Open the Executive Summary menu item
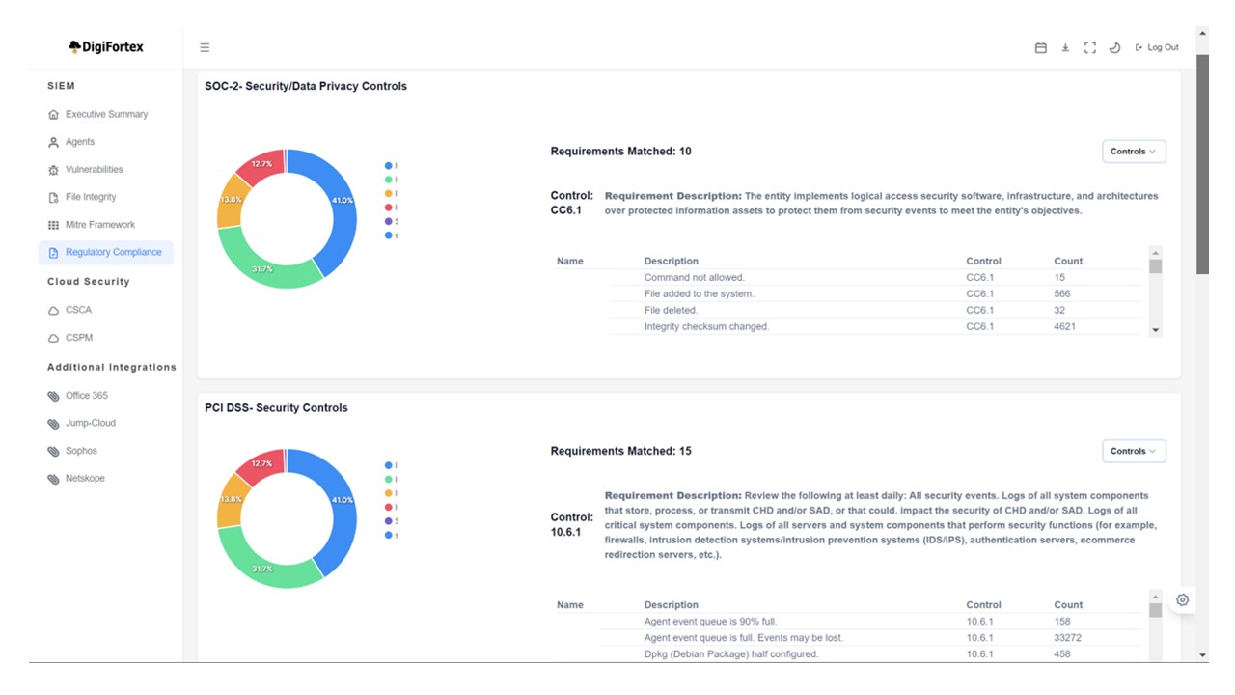This screenshot has height=695, width=1235. point(106,114)
